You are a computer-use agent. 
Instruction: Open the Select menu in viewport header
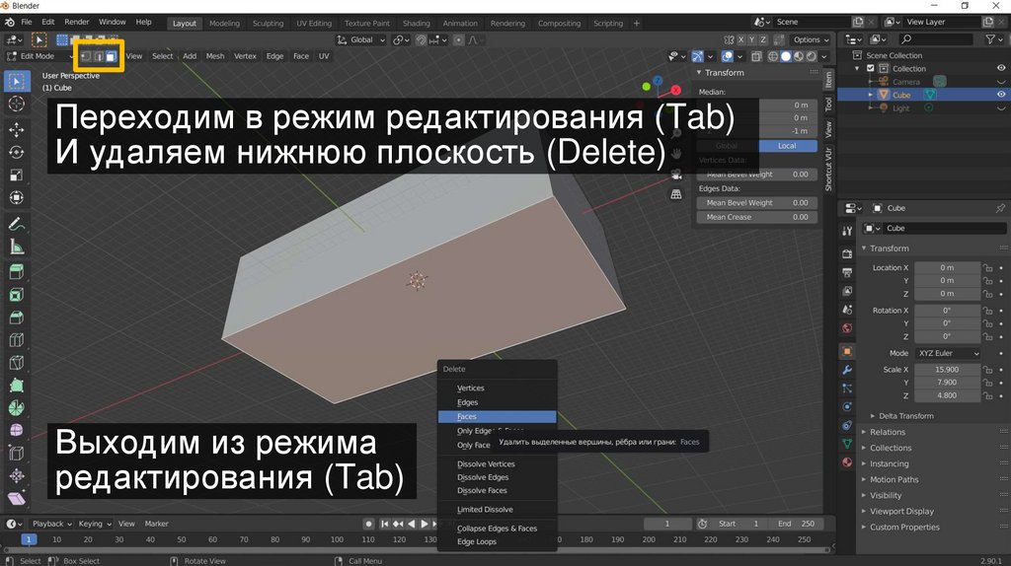click(x=163, y=56)
